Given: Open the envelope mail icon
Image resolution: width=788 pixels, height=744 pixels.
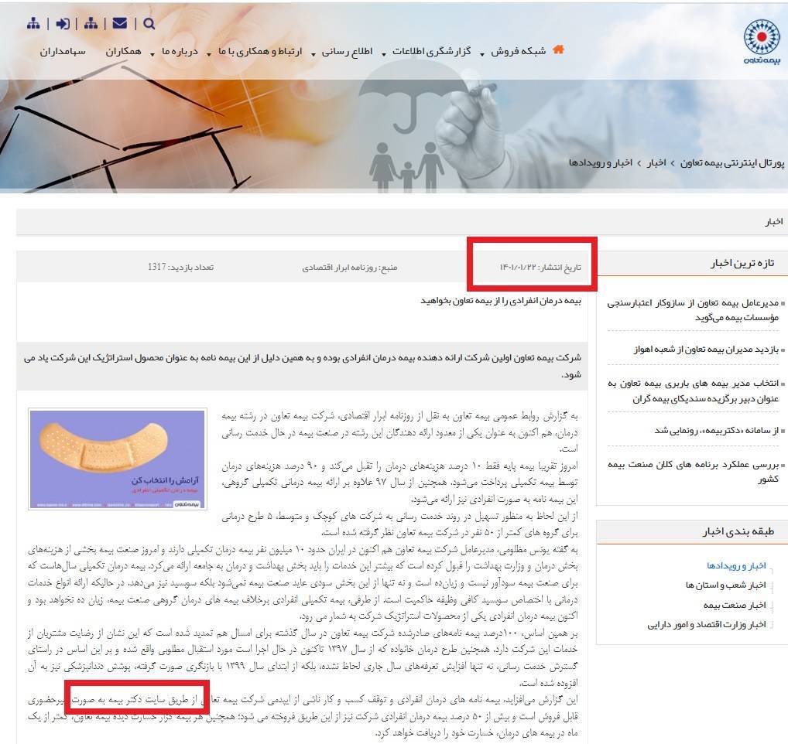Looking at the screenshot, I should 120,23.
